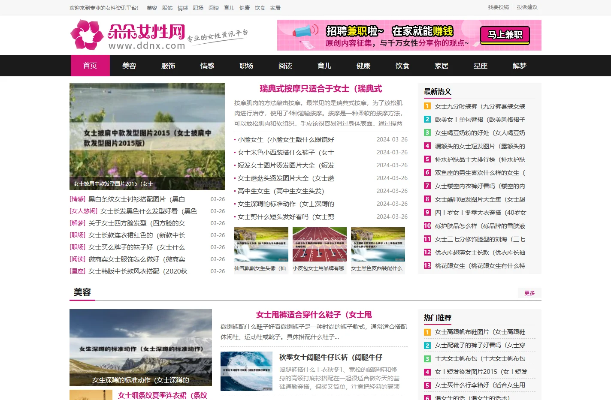Open recommended 十大女士帆布包
Screen dimensions: 611x400
[480, 358]
